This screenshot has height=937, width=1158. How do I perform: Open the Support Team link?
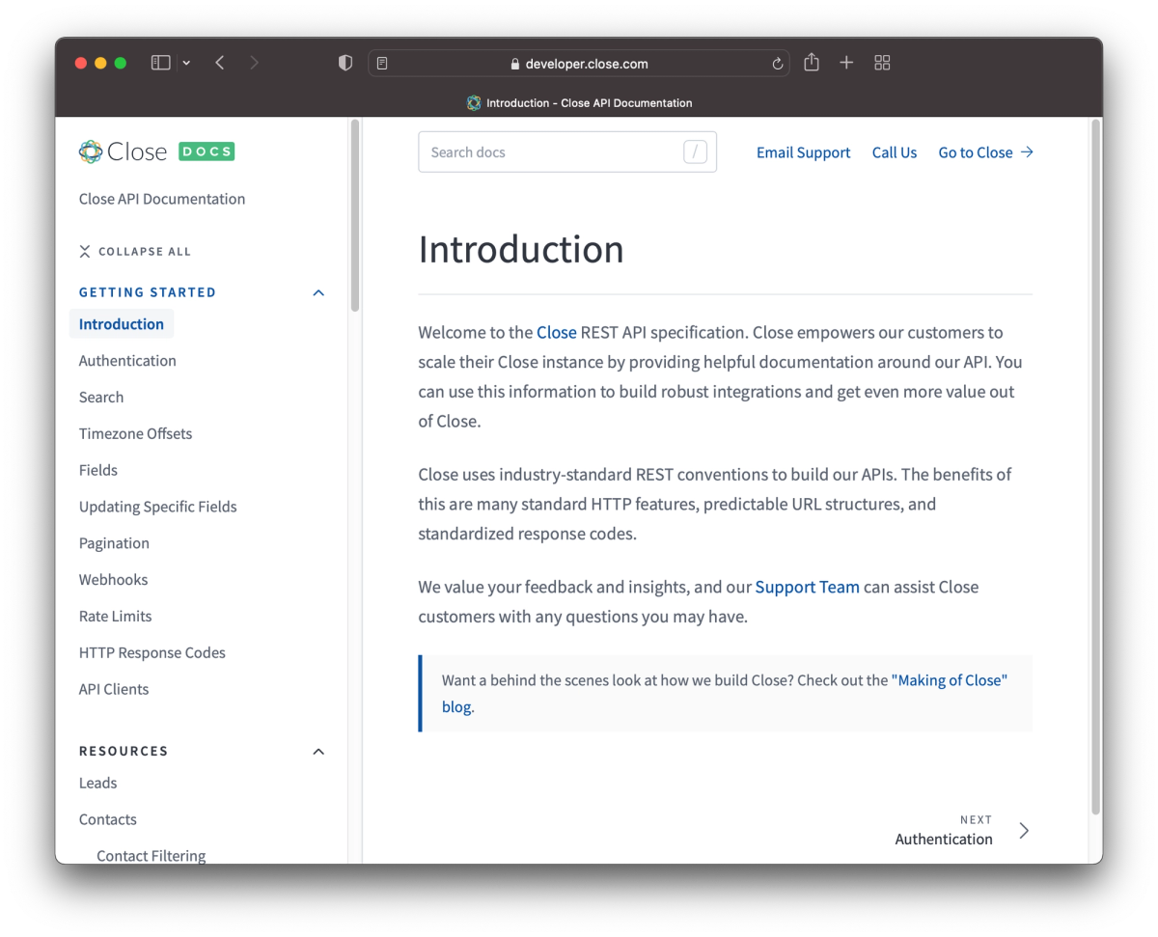[x=807, y=587]
